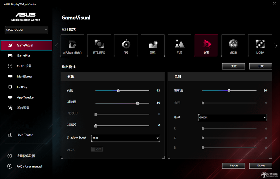This screenshot has height=179, width=280.
Task: Show more modes with right arrow
Action: [276, 46]
